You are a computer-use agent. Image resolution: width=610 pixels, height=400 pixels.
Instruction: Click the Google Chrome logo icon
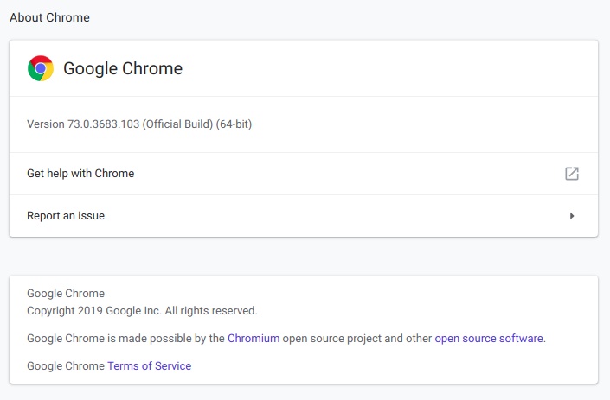click(41, 68)
